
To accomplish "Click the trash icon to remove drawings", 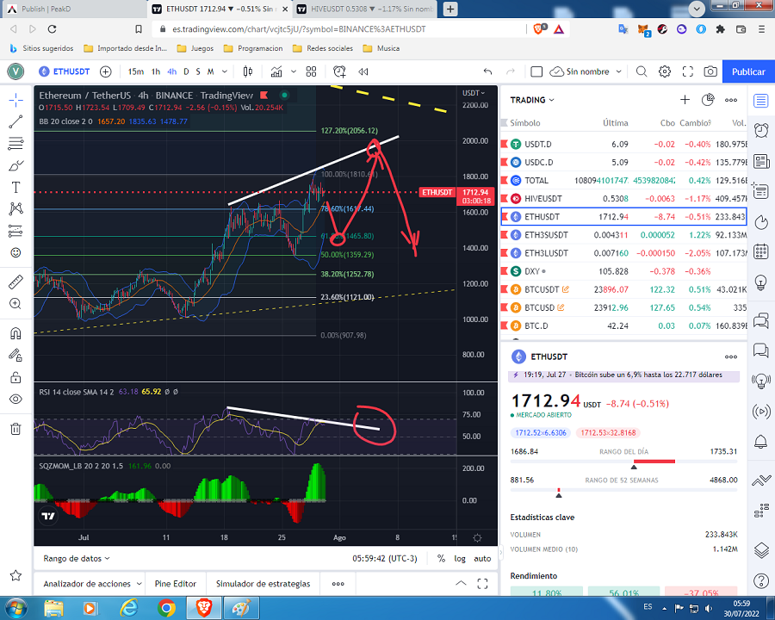I will click(15, 428).
